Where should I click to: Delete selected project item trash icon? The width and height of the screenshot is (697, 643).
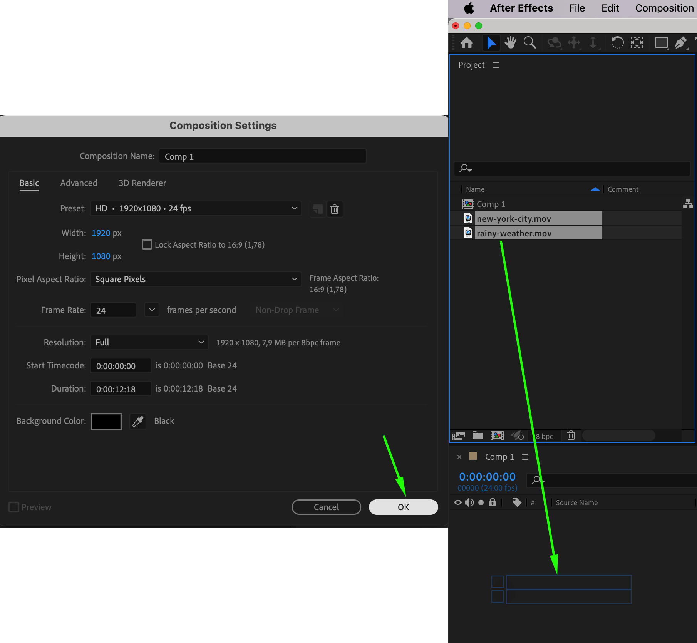tap(571, 435)
